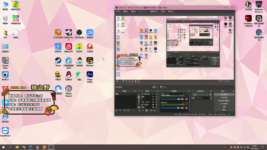Viewport: 267px width, 150px height.
Task: Open the 帮助(H) menu in OBS
Action: (171, 12)
